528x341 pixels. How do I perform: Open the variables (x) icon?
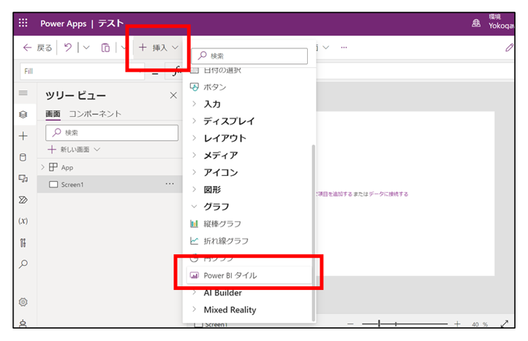coord(23,221)
